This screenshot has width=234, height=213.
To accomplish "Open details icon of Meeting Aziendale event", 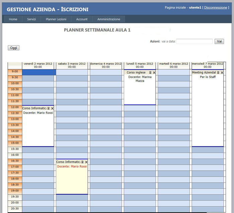I will 218,72.
